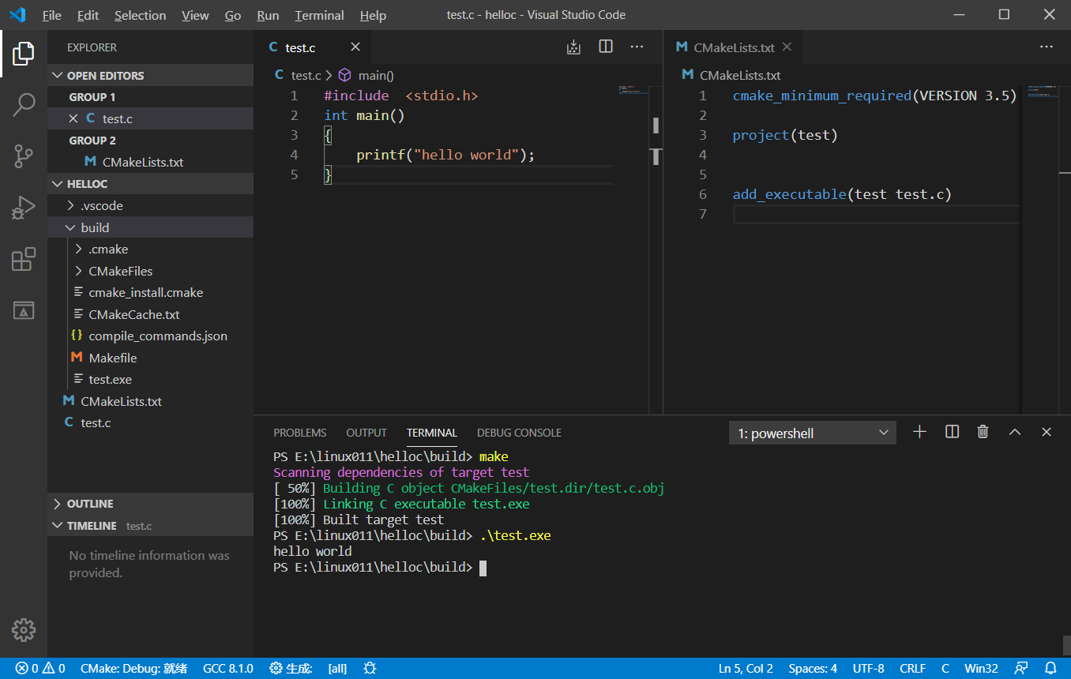Open the Run and Debug view
Screen dimensions: 1071x679
[x=23, y=207]
